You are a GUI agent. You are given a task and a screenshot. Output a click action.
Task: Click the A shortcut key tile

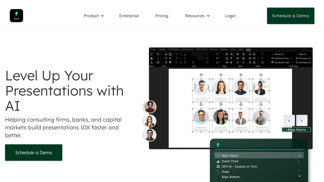[289, 121]
